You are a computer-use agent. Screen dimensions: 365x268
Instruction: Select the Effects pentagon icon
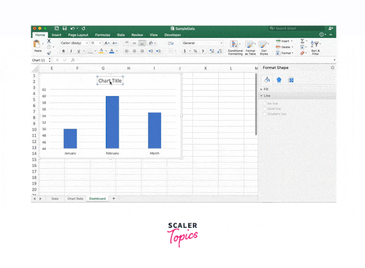point(279,80)
